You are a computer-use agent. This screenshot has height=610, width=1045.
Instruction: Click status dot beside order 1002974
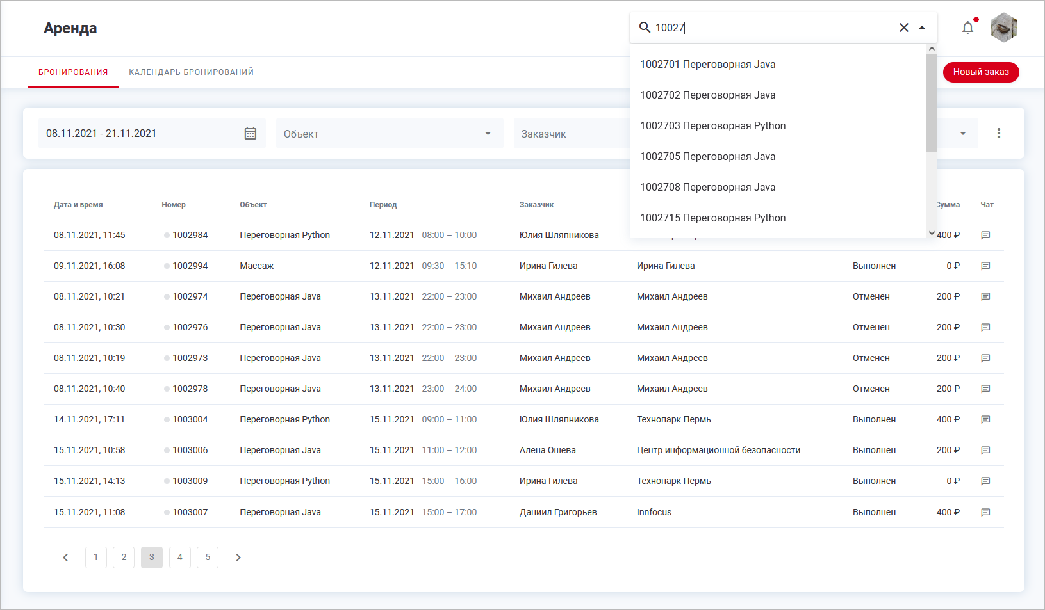tap(167, 296)
